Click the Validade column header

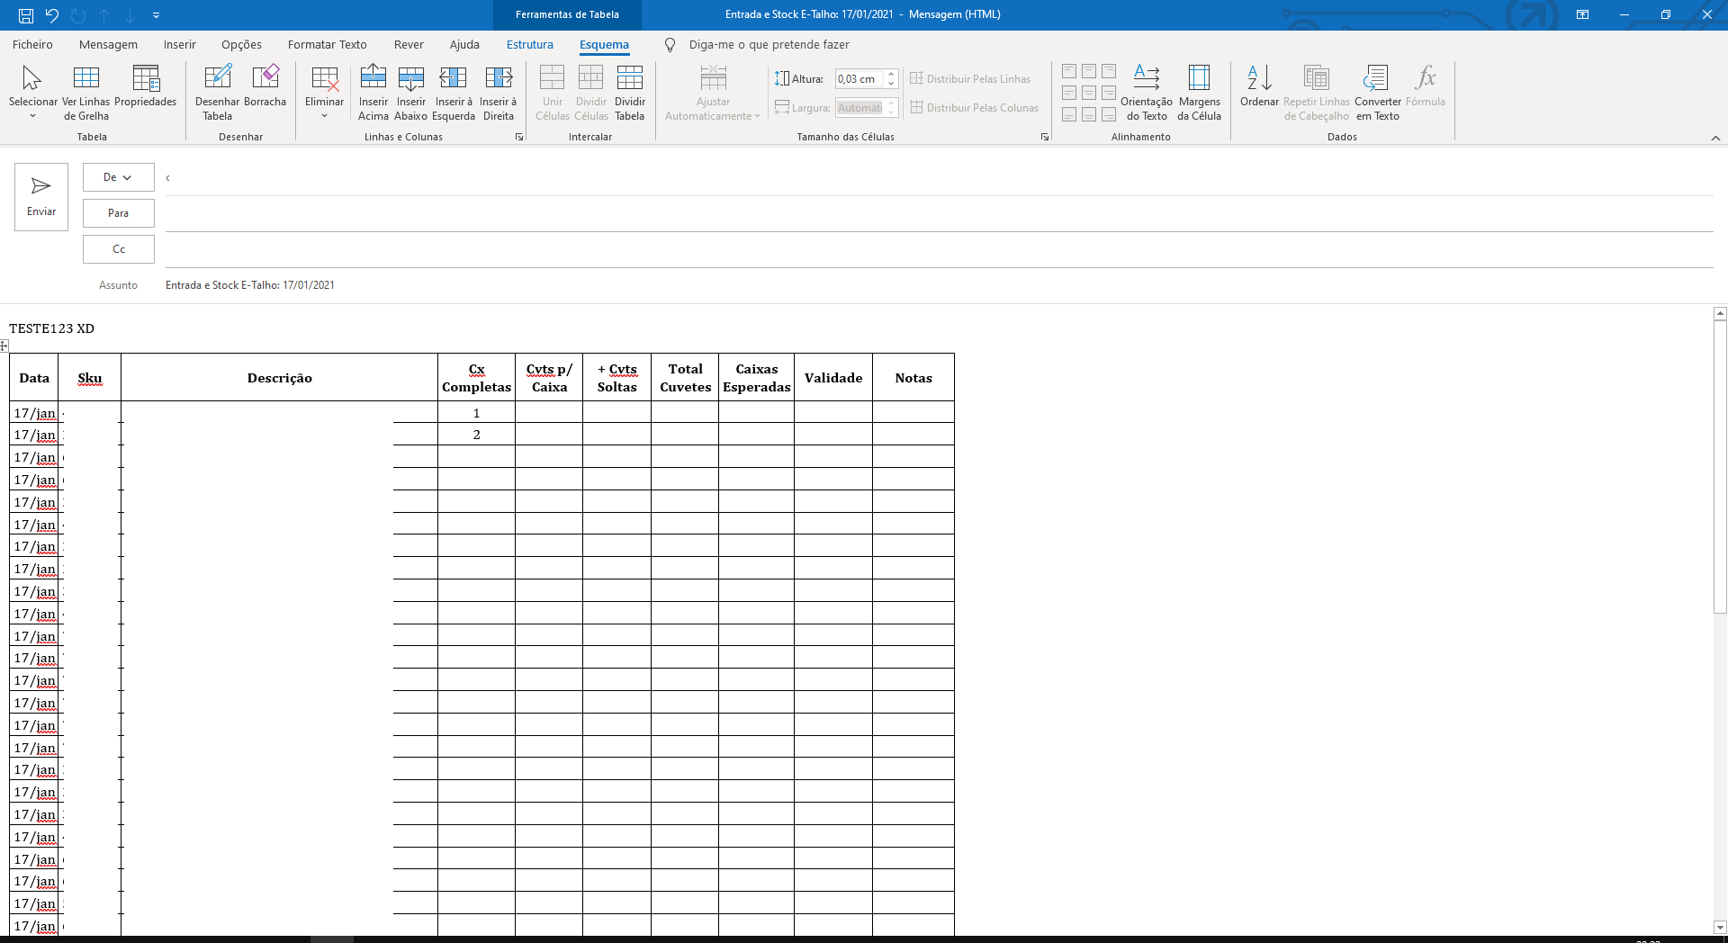833,378
